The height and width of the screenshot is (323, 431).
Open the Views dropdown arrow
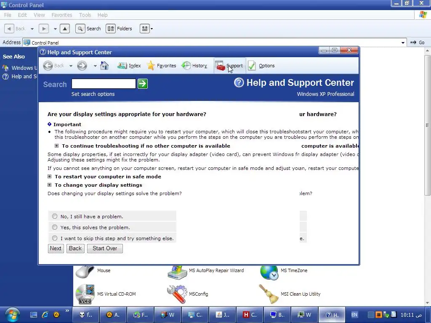click(x=152, y=29)
